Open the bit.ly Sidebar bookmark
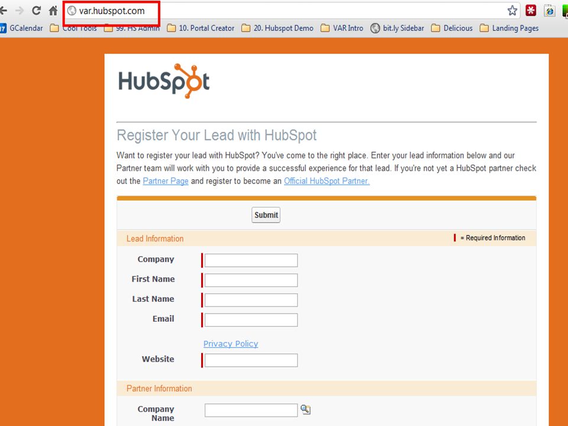Image resolution: width=568 pixels, height=426 pixels. [x=398, y=28]
